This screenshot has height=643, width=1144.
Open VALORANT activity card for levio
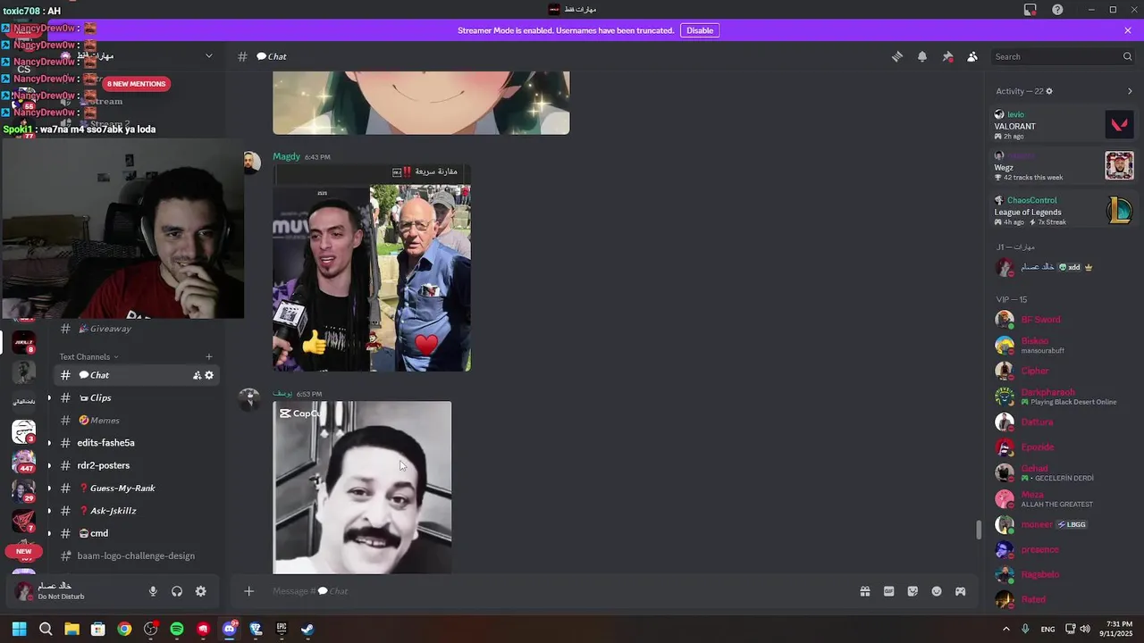pyautogui.click(x=1064, y=125)
